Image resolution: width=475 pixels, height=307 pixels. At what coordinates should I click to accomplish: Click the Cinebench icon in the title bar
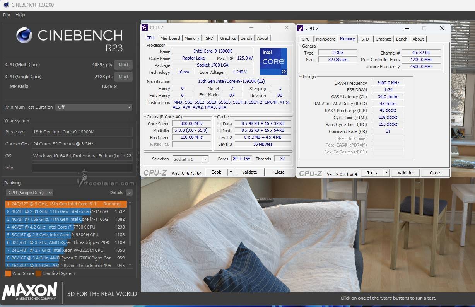[x=5, y=5]
